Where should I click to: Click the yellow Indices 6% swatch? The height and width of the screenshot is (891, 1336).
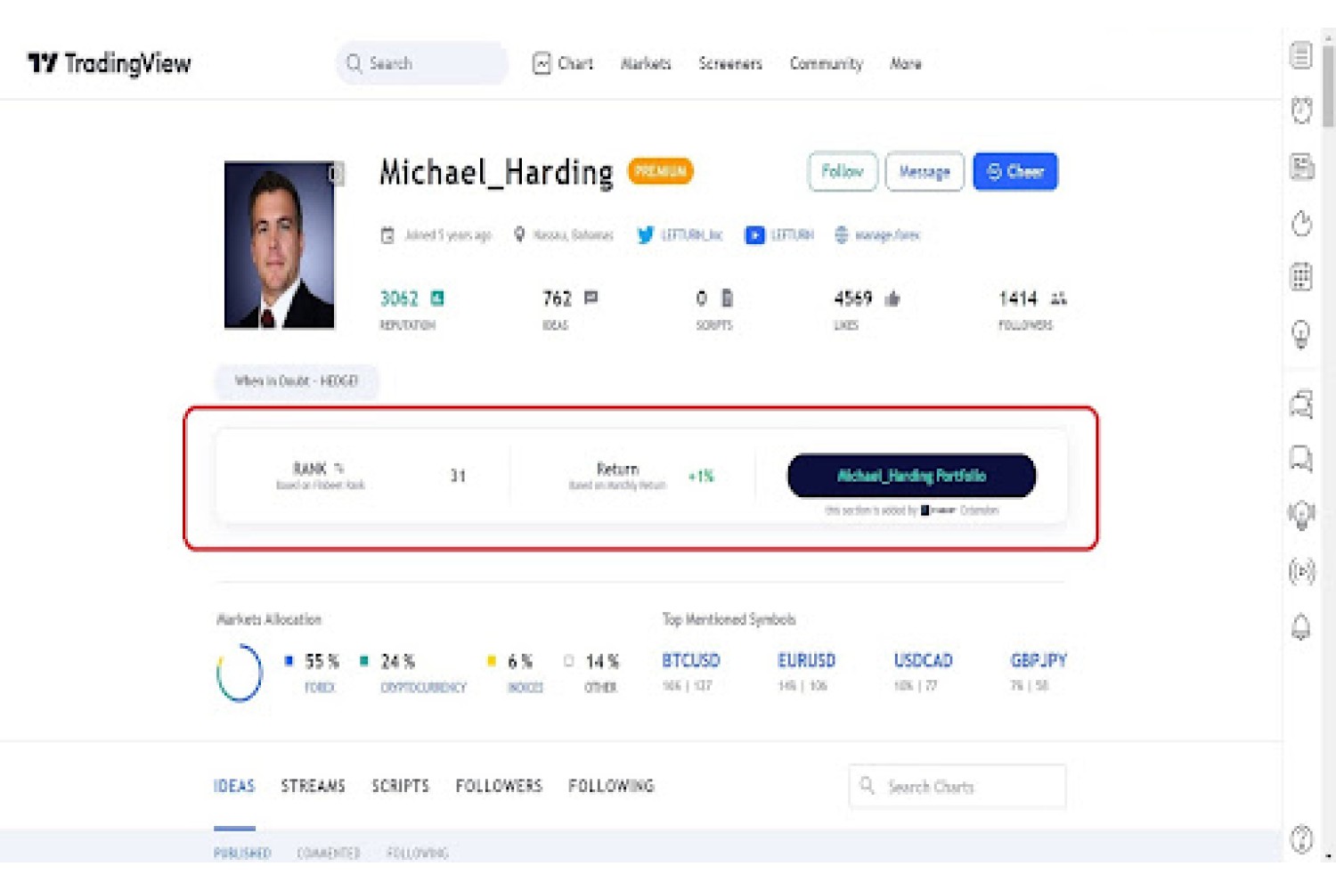491,660
